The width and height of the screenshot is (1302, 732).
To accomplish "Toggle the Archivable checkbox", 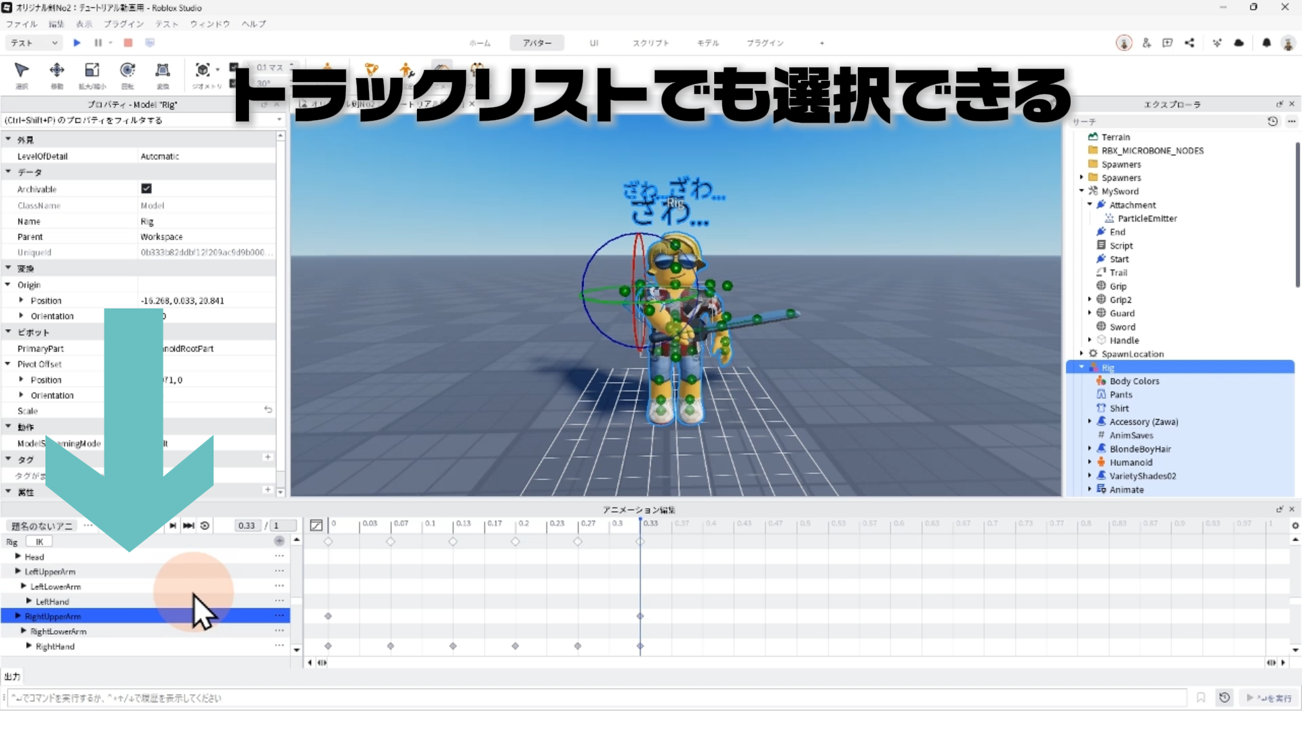I will pos(146,188).
